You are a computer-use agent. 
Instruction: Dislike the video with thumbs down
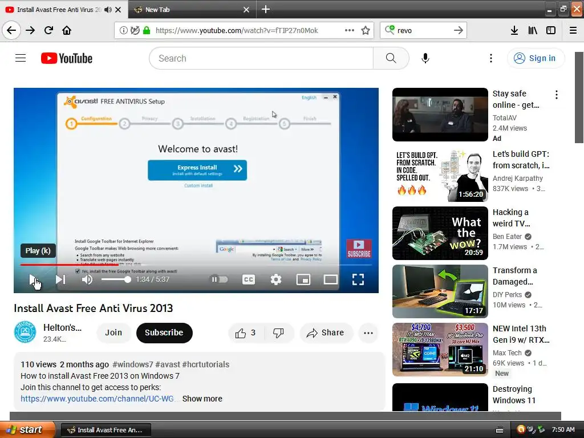[x=278, y=333]
